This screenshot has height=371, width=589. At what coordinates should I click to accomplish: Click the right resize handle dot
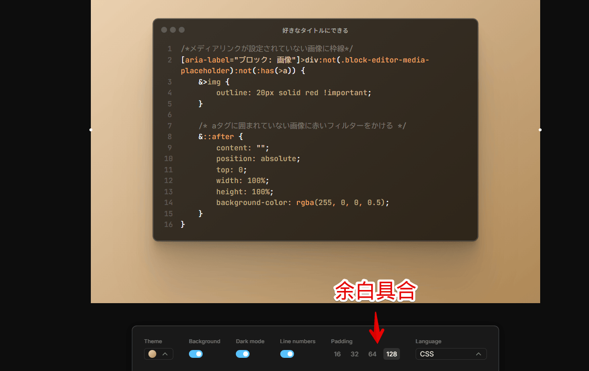click(x=540, y=130)
